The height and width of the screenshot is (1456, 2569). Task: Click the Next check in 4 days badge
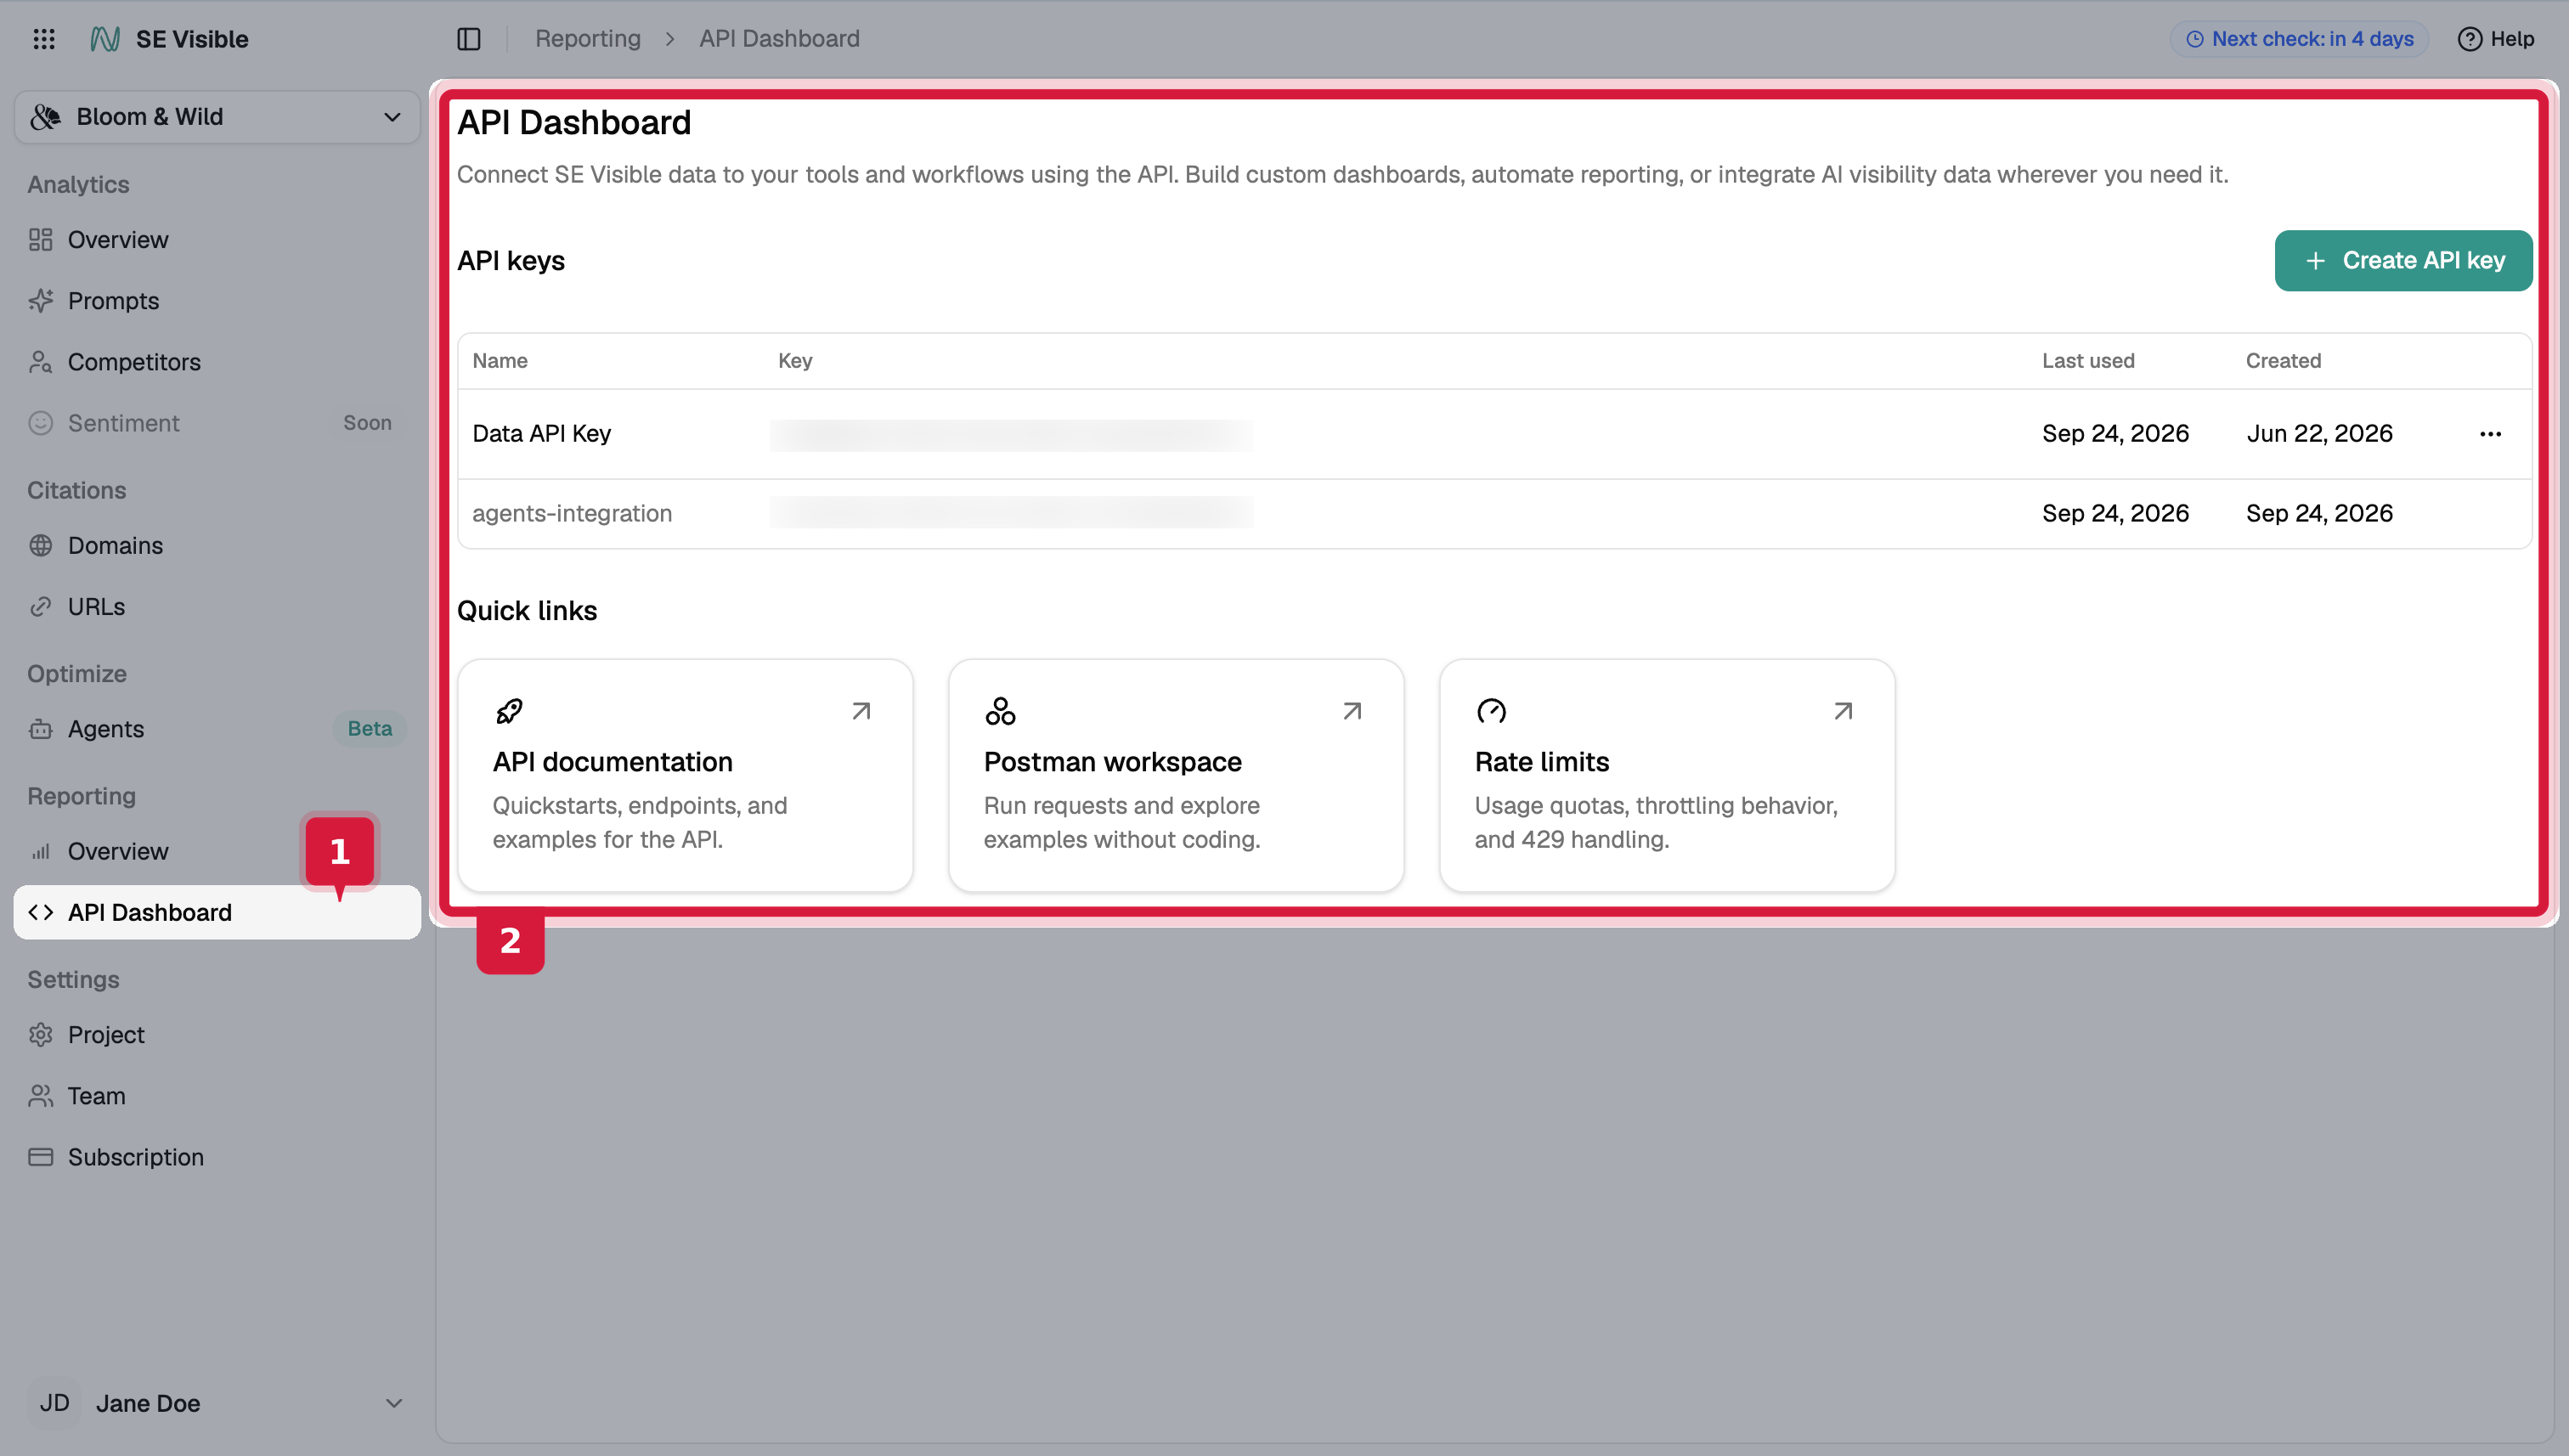pyautogui.click(x=2299, y=39)
